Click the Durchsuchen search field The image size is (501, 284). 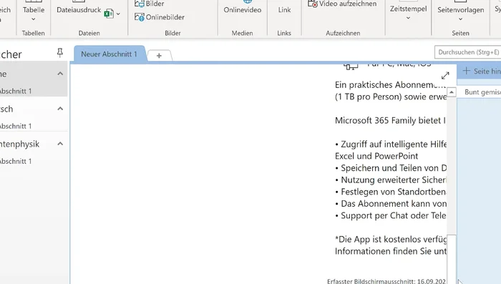(467, 52)
